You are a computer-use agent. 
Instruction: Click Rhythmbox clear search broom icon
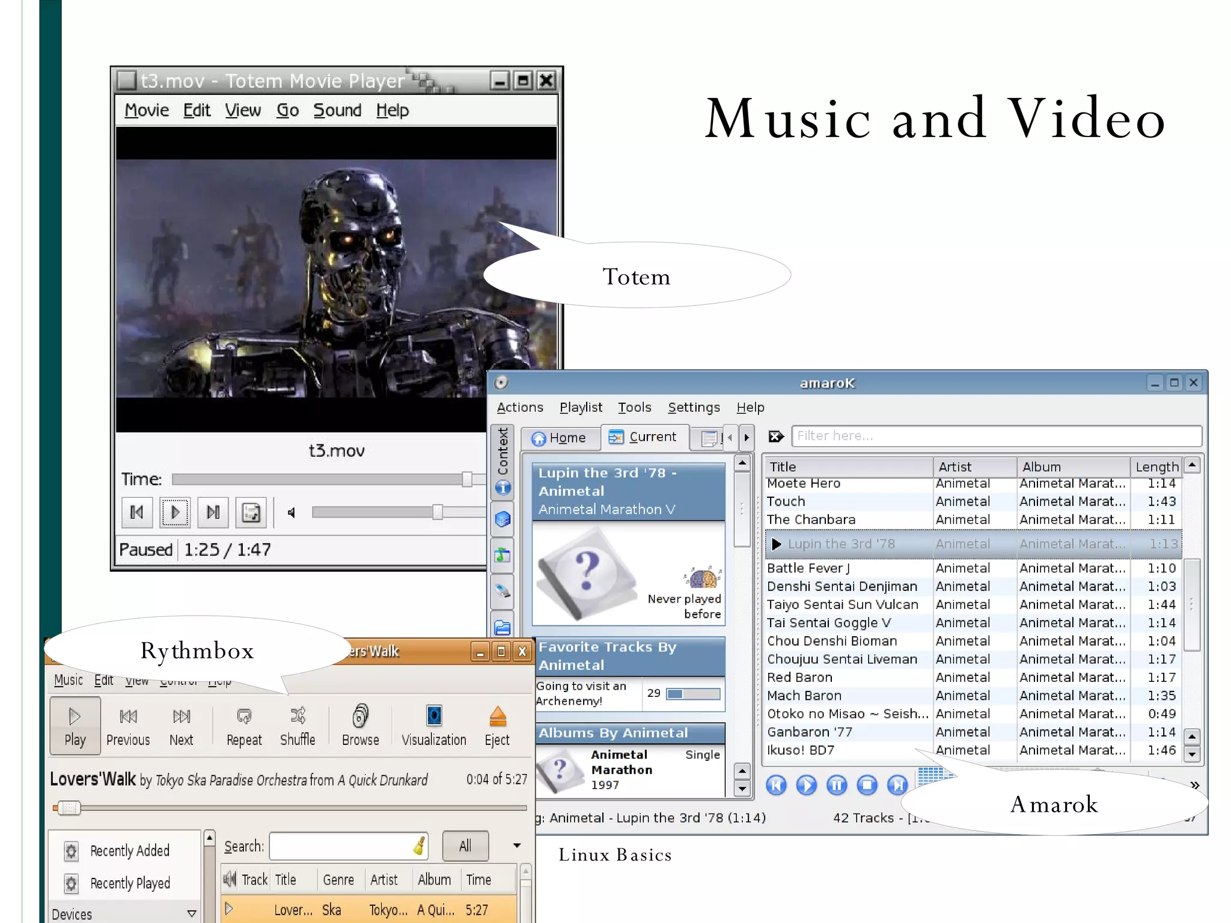point(420,846)
